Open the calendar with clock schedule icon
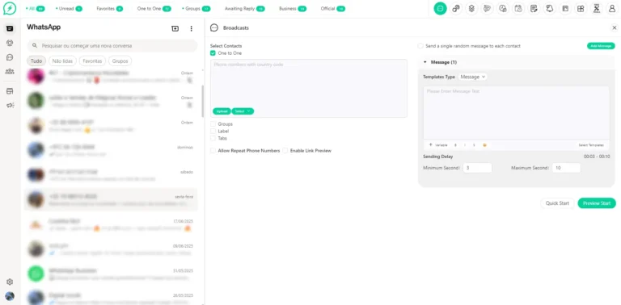 (518, 9)
